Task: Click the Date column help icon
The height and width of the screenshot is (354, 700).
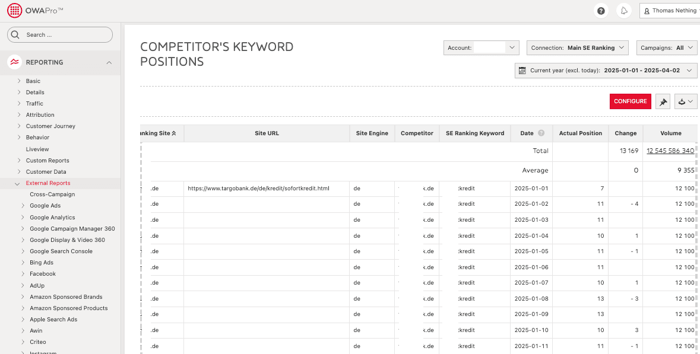Action: [541, 133]
